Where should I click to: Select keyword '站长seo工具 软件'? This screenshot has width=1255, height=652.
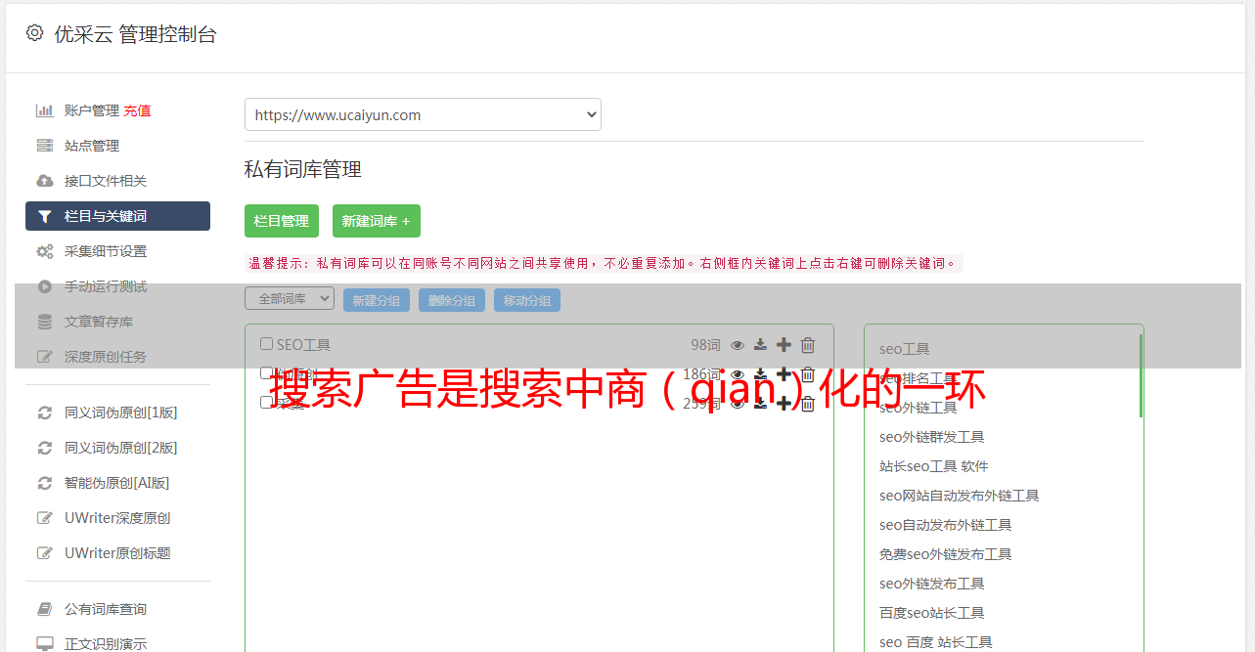934,466
